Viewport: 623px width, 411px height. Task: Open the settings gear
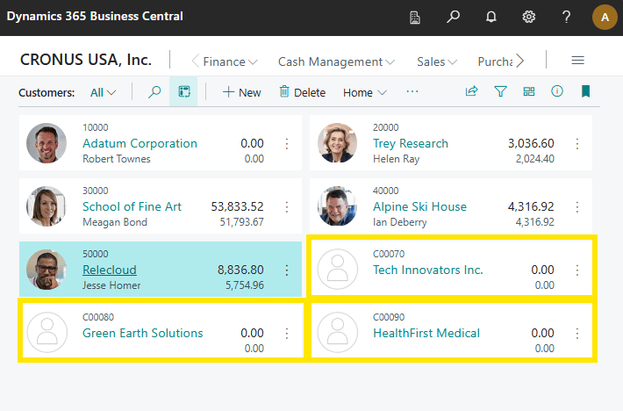pyautogui.click(x=529, y=17)
